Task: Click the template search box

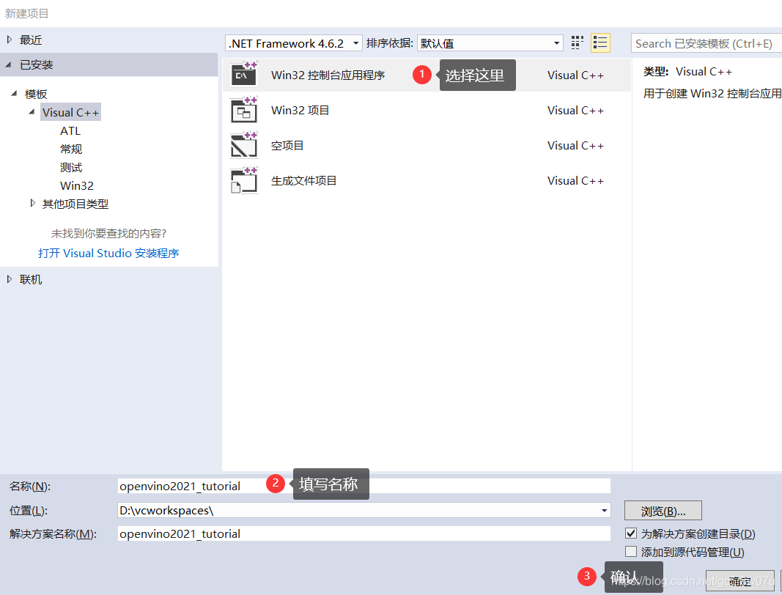Action: (x=704, y=42)
